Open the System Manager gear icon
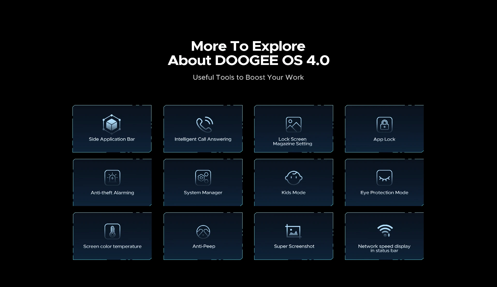This screenshot has height=287, width=497. (203, 178)
